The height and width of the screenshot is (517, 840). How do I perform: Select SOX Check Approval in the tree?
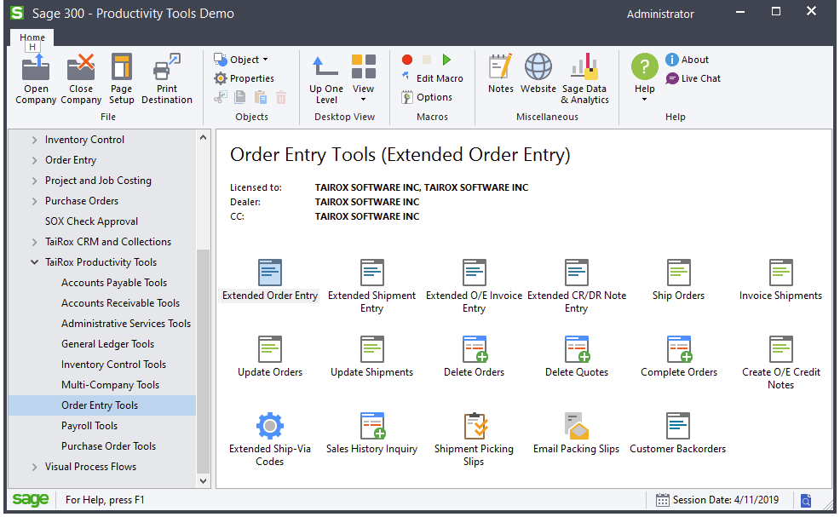92,221
